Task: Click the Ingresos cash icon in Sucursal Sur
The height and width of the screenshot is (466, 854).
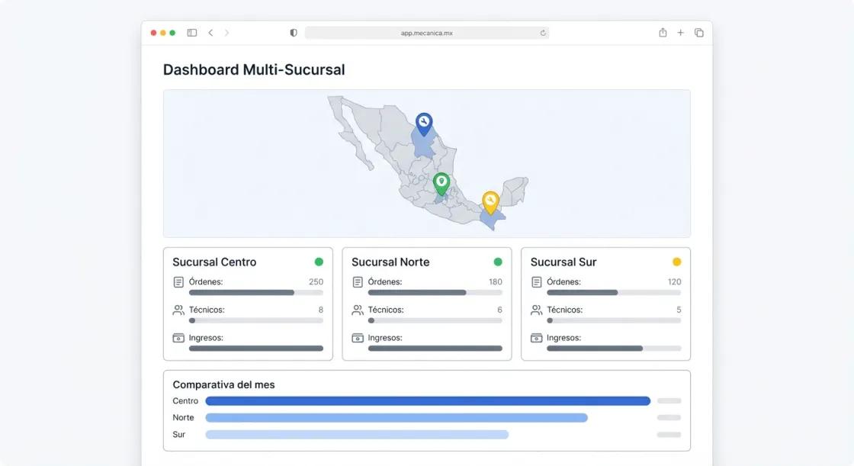Action: pos(536,337)
